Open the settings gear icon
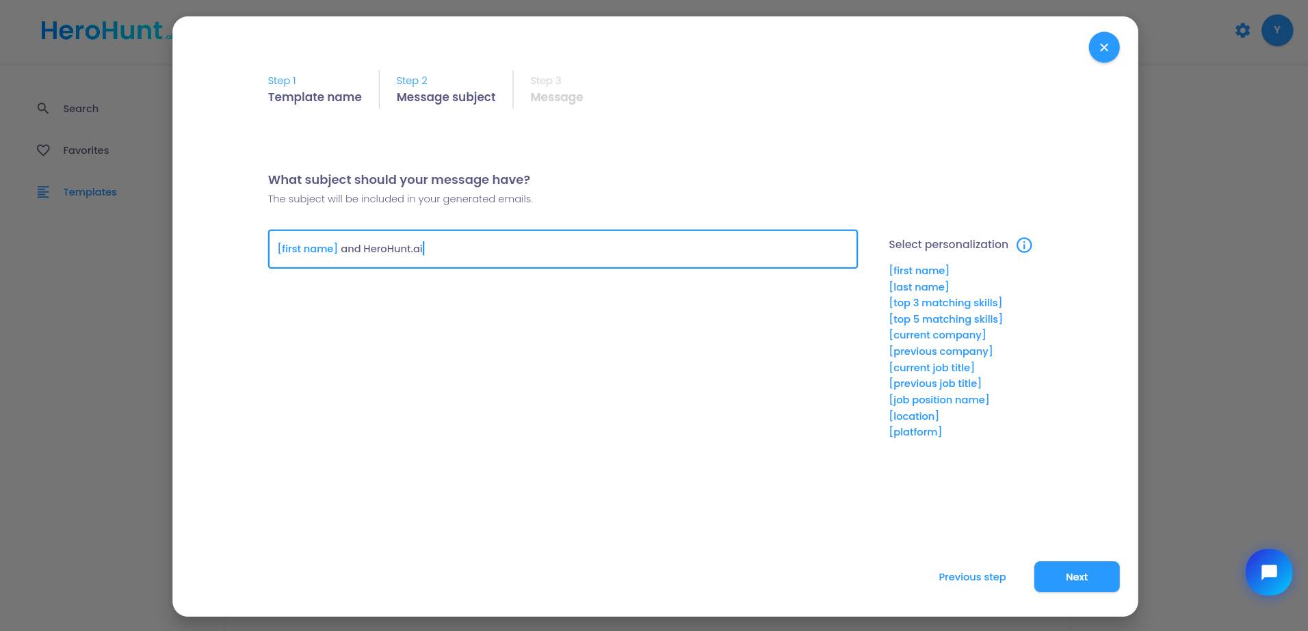Image resolution: width=1308 pixels, height=631 pixels. [x=1242, y=30]
